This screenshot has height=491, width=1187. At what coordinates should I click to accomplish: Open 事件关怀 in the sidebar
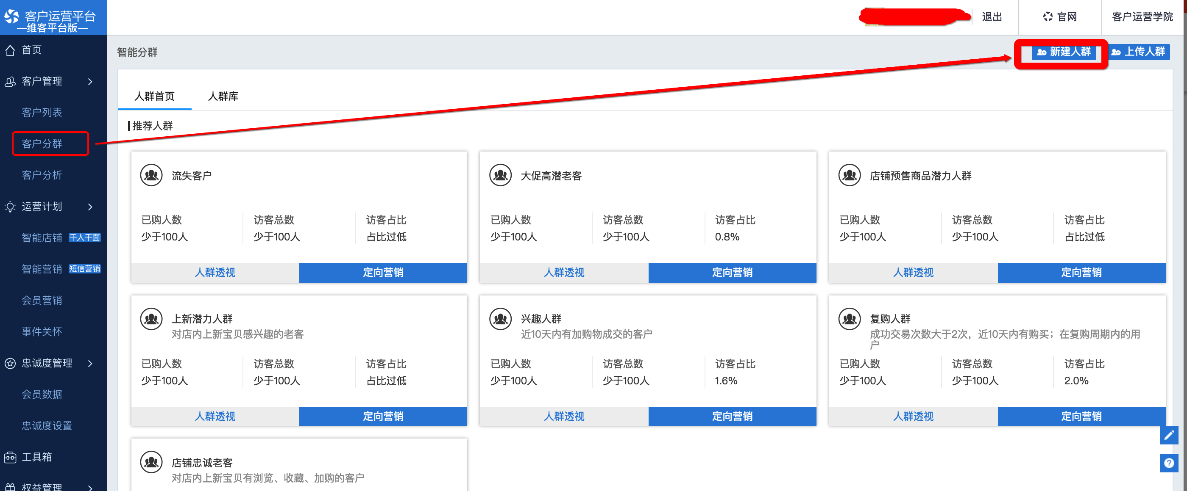(42, 332)
